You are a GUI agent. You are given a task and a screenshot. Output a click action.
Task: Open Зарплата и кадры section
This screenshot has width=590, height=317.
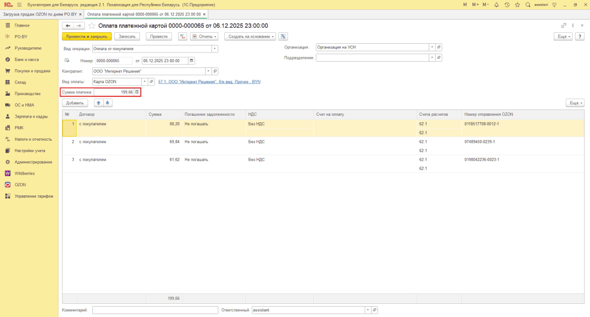coord(31,116)
